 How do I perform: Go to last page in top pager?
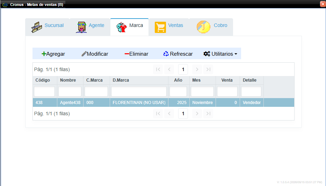(208, 69)
